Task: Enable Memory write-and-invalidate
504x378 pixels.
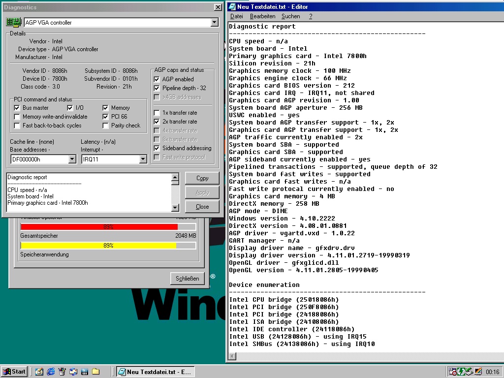Action: pyautogui.click(x=17, y=117)
